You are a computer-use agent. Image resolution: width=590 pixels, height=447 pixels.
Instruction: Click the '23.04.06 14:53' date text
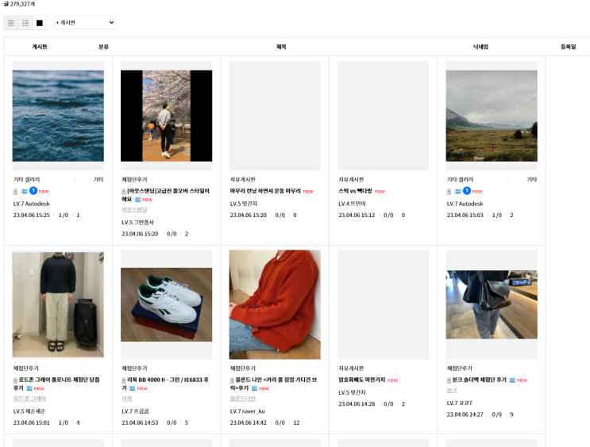click(140, 422)
